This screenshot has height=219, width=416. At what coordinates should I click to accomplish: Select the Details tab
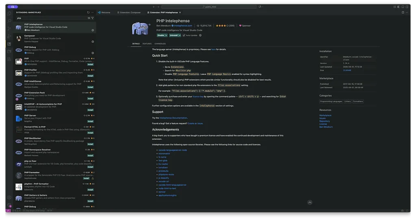[x=136, y=44]
